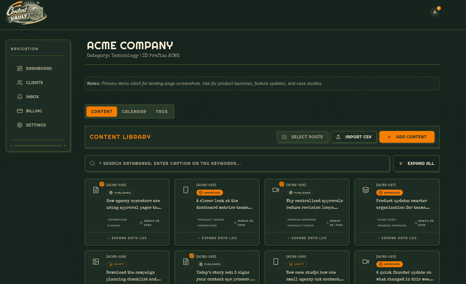Click the video camera icon on ACME-028

pos(276,190)
